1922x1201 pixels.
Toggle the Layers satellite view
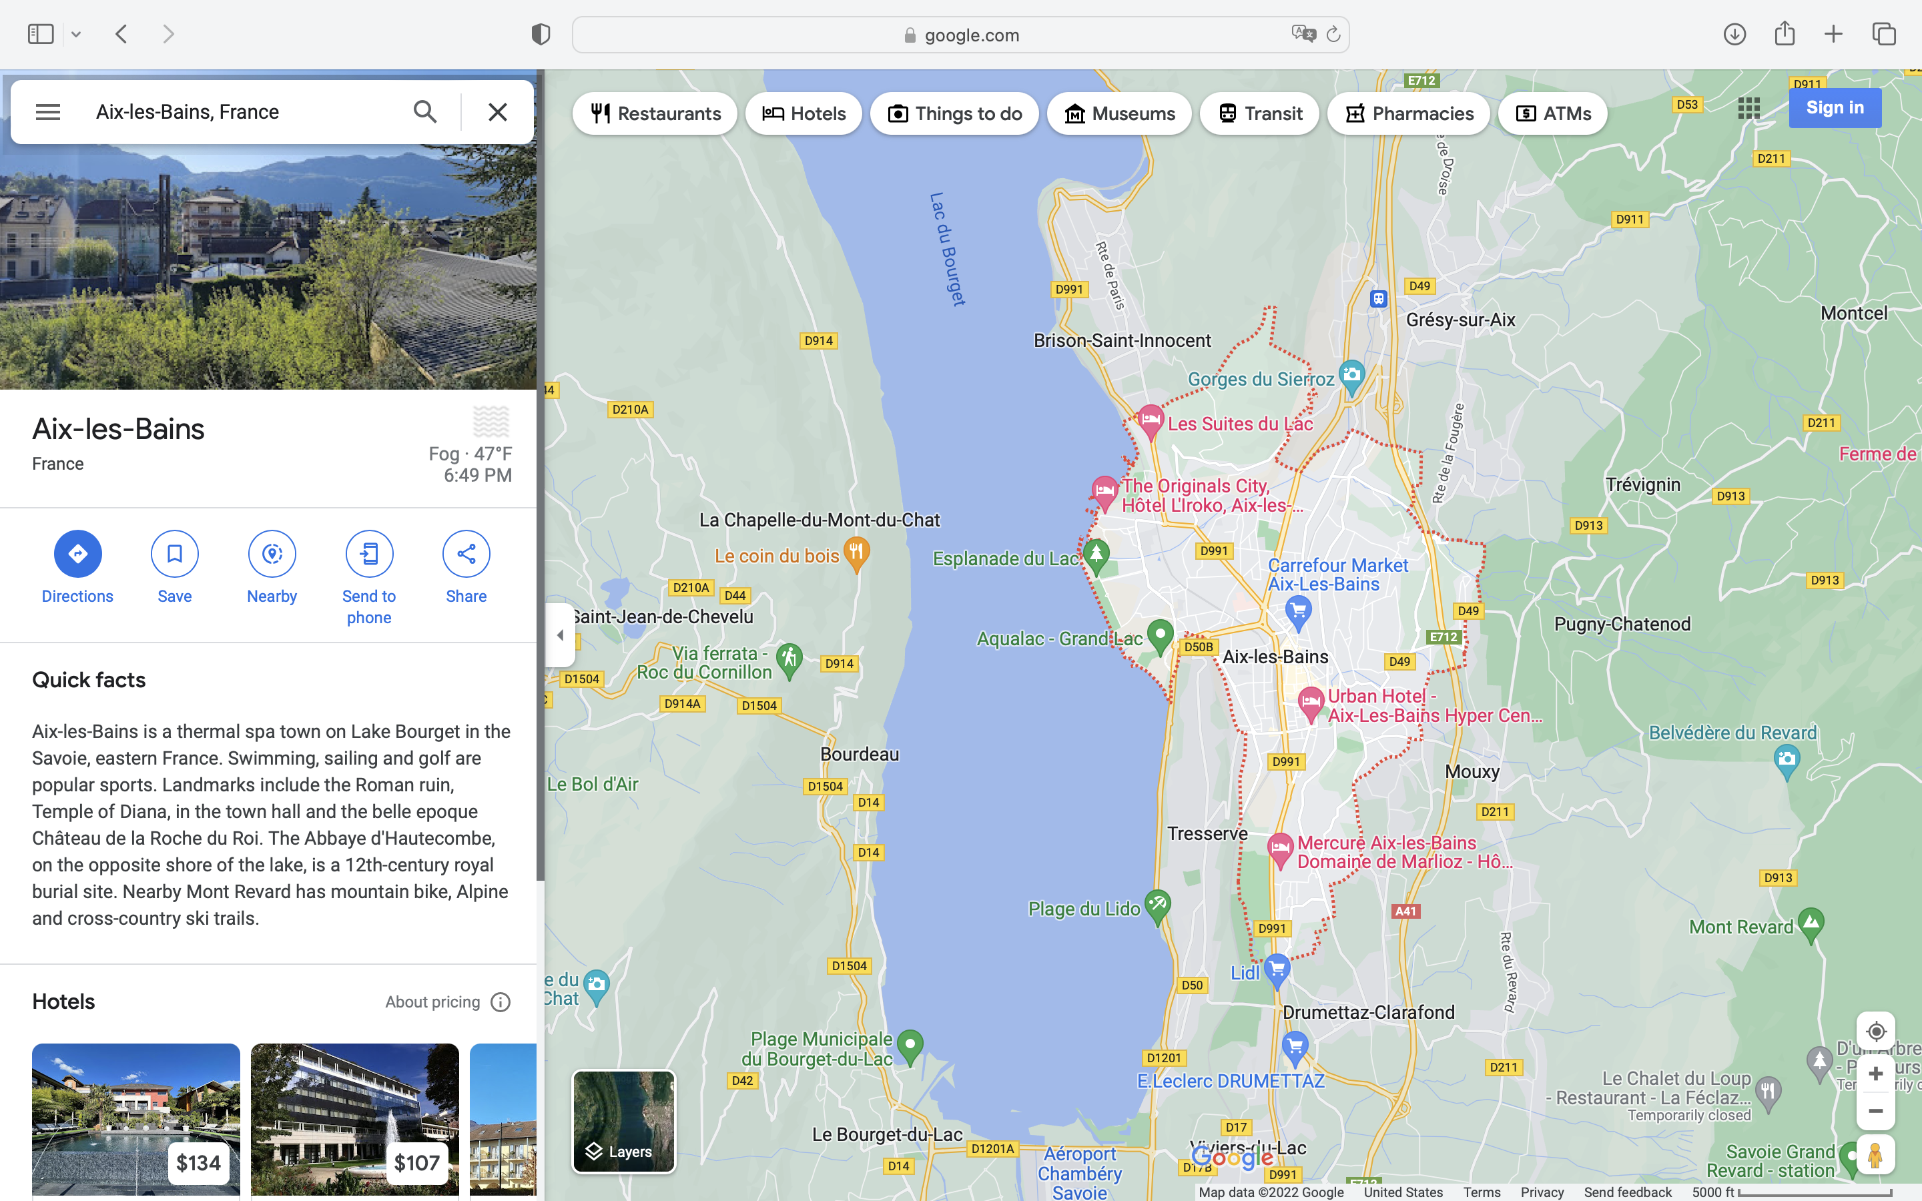pyautogui.click(x=623, y=1121)
